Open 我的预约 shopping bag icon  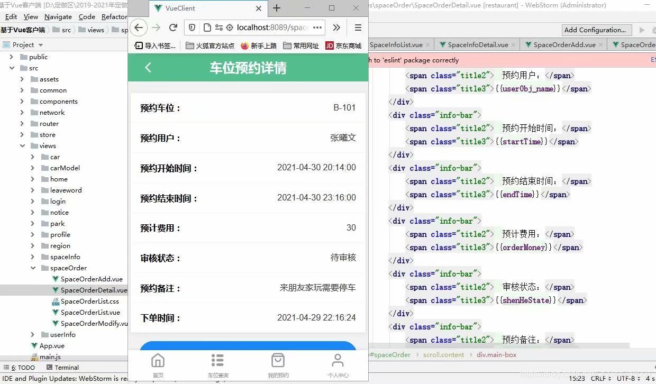click(x=278, y=360)
